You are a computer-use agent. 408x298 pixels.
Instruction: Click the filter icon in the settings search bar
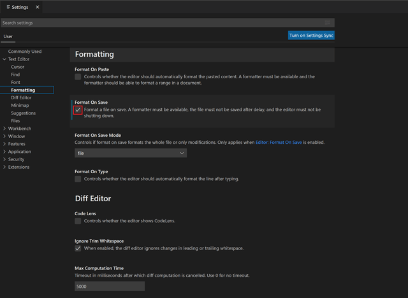[327, 23]
